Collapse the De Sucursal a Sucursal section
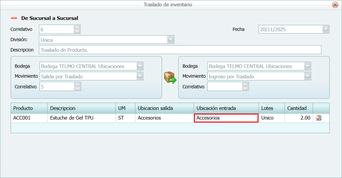342x178 pixels. click(14, 18)
